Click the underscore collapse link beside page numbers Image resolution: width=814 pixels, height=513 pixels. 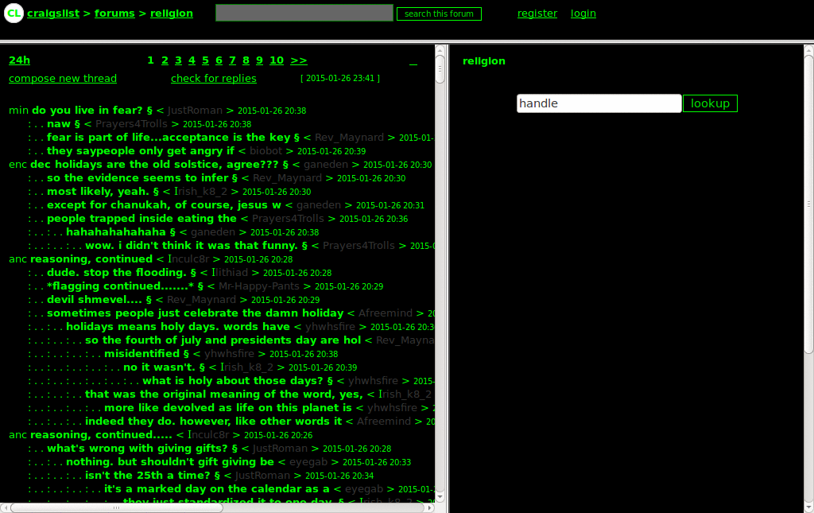click(x=413, y=60)
